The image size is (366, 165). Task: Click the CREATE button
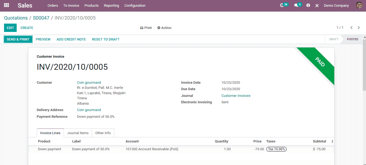click(27, 28)
